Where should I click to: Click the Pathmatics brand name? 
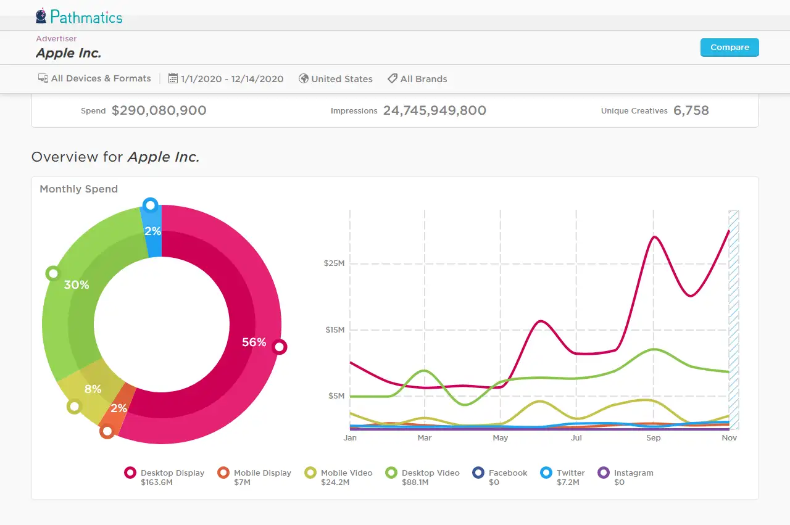tap(86, 17)
